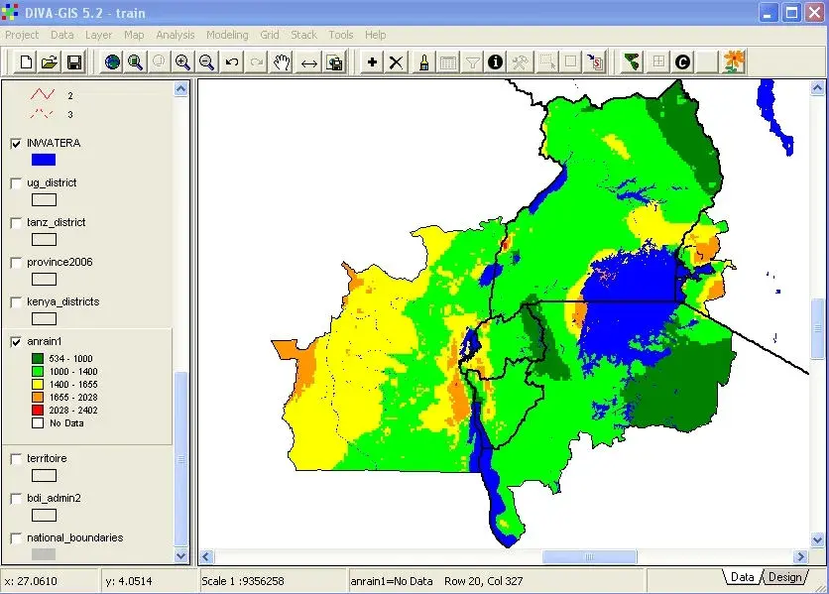
Task: Select the Identify feature info tool
Action: coord(496,62)
